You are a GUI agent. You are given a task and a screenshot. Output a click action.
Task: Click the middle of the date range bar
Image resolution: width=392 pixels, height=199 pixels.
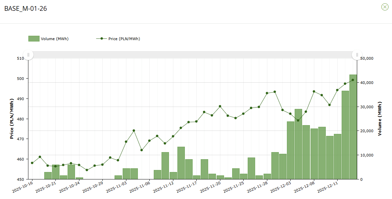[193, 55]
